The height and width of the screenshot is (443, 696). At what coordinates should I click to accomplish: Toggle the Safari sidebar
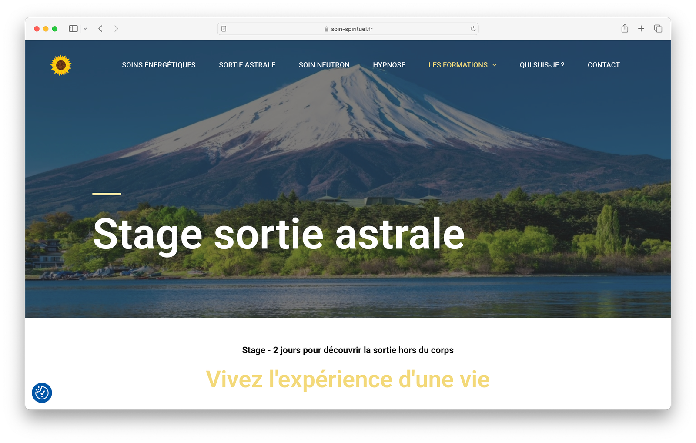click(x=73, y=29)
